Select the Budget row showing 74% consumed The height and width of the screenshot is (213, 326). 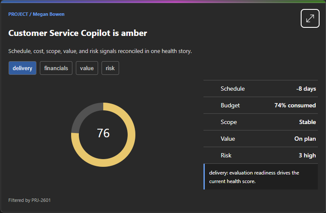(x=260, y=105)
